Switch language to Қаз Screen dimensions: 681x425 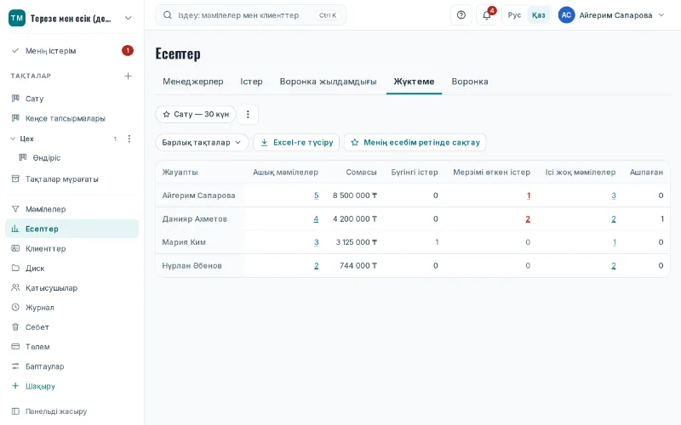tap(539, 15)
